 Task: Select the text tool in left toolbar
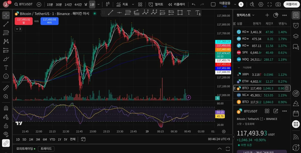(x=6, y=68)
